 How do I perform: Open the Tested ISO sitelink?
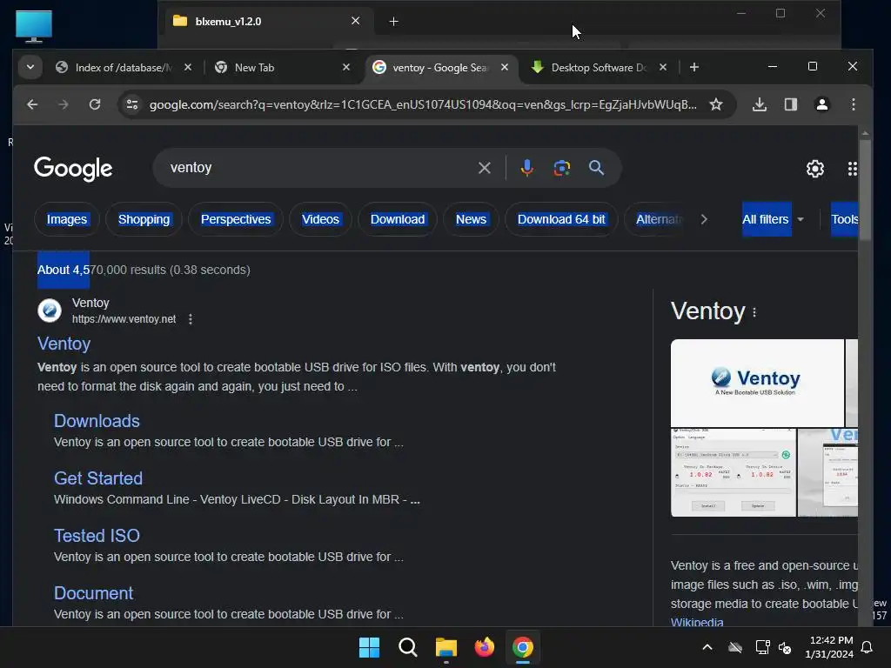97,536
